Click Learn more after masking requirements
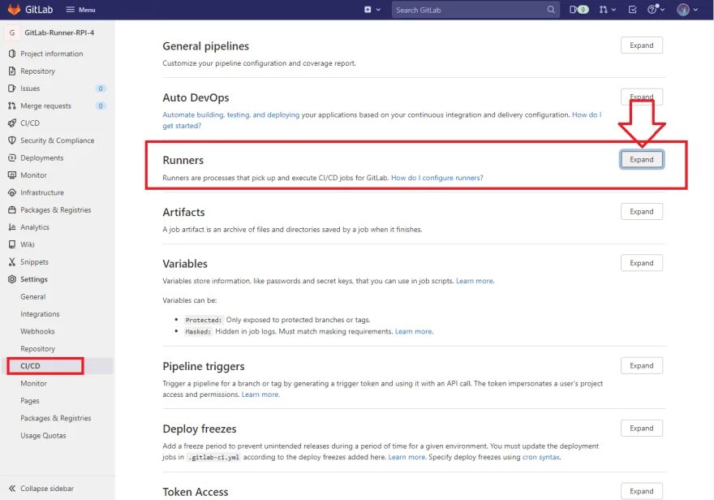The height and width of the screenshot is (500, 714). [x=414, y=331]
